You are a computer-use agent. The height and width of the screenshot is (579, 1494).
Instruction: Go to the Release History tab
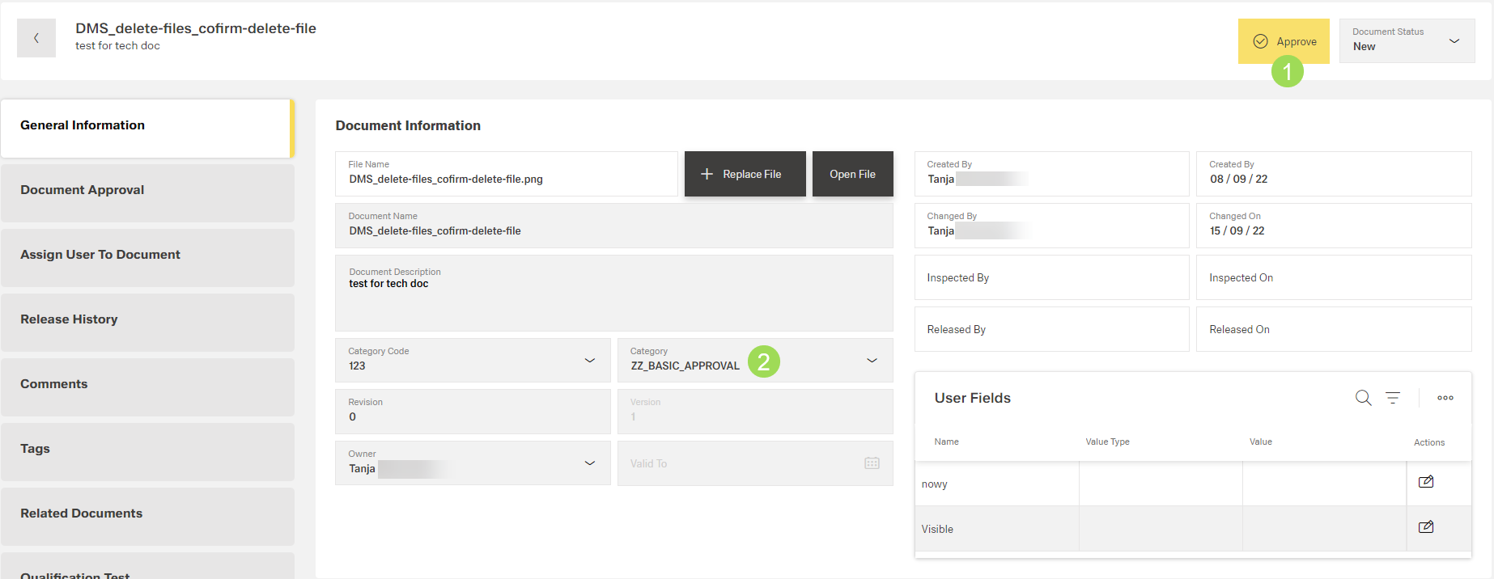point(147,319)
